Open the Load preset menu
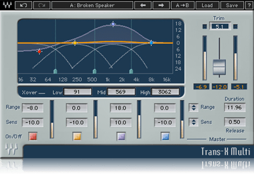Image resolution: width=254 pixels, height=174 pixels. 207,5
